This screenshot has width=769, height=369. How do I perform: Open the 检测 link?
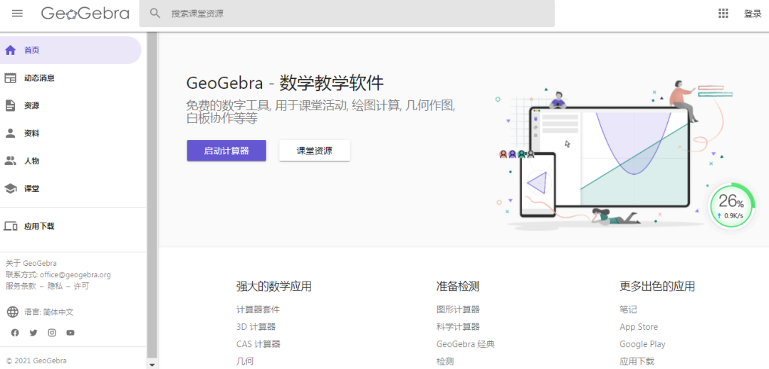(x=445, y=362)
